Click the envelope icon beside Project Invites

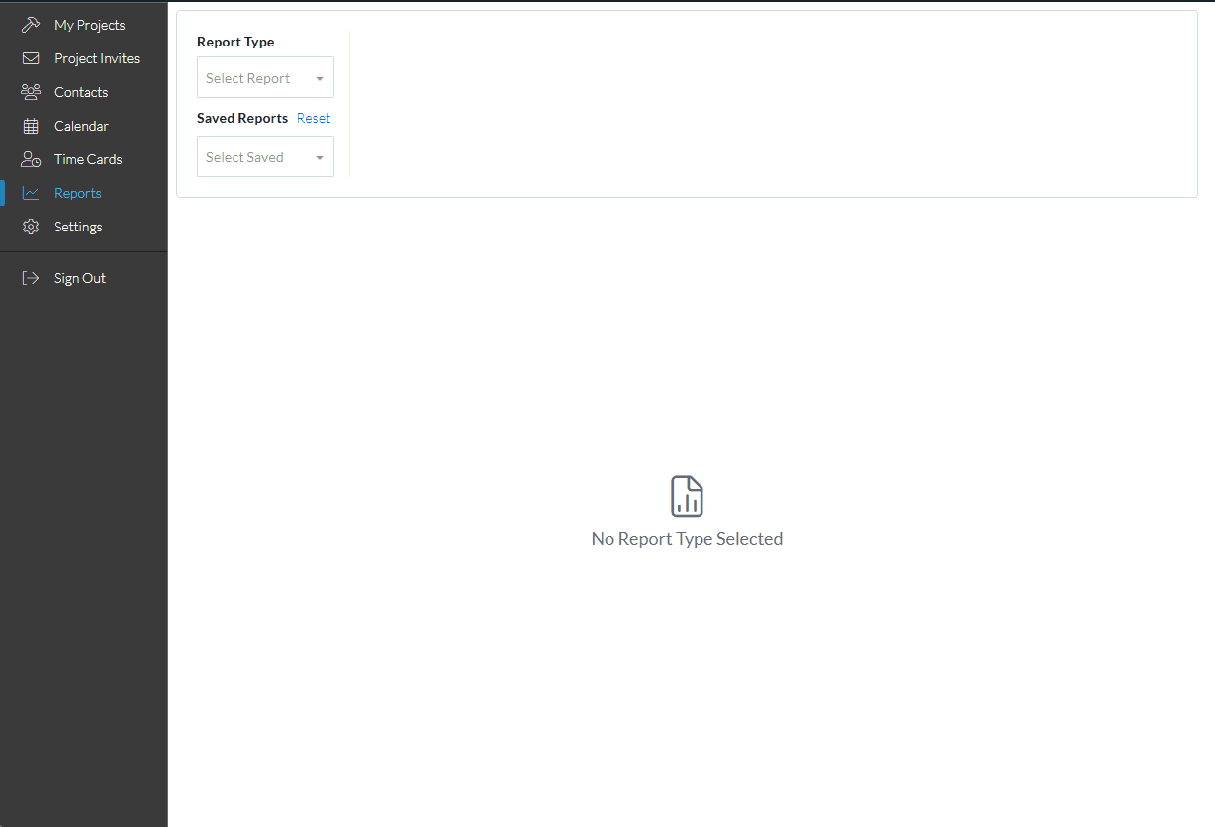pyautogui.click(x=31, y=58)
